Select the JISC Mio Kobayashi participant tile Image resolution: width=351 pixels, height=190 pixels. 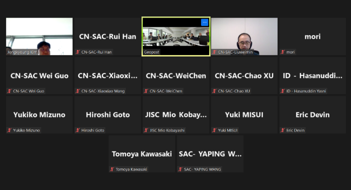pyautogui.click(x=176, y=115)
